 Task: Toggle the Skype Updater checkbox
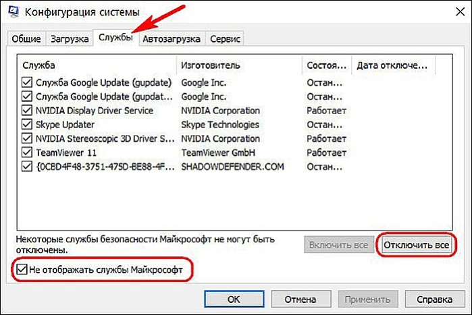coord(27,124)
